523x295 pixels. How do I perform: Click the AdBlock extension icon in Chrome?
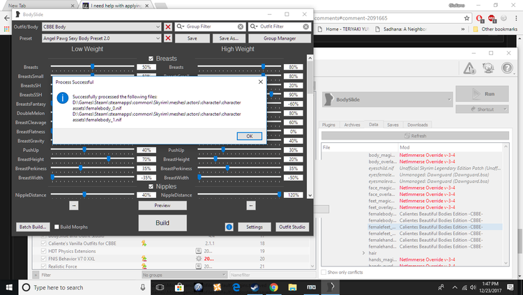[492, 18]
